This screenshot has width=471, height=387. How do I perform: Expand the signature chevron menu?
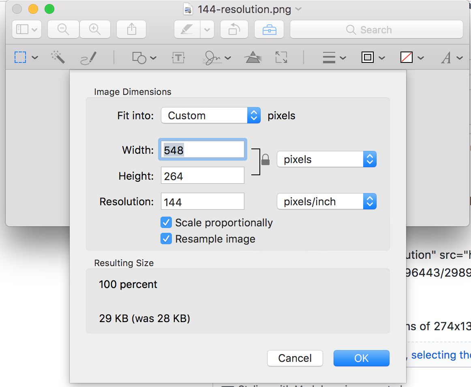(x=228, y=58)
